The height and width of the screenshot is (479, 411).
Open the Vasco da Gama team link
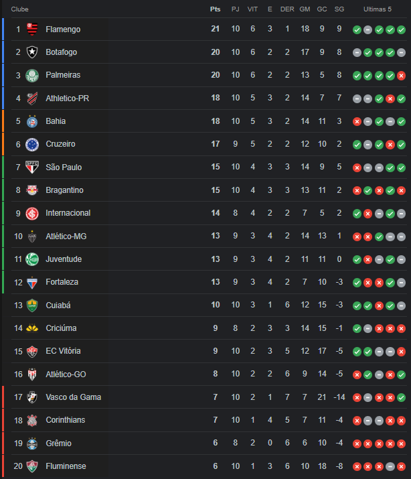pyautogui.click(x=73, y=397)
